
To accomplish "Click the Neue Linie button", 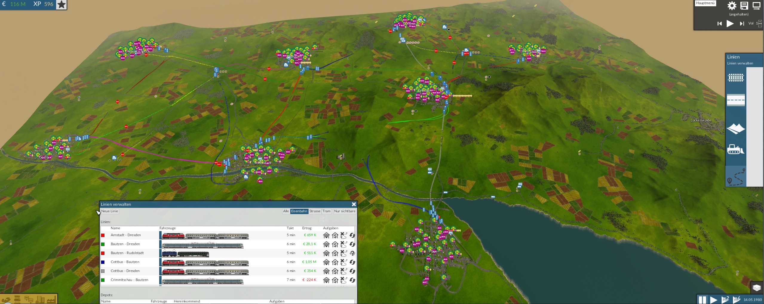I will click(110, 211).
